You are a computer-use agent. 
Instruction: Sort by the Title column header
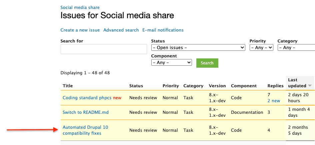pyautogui.click(x=68, y=86)
